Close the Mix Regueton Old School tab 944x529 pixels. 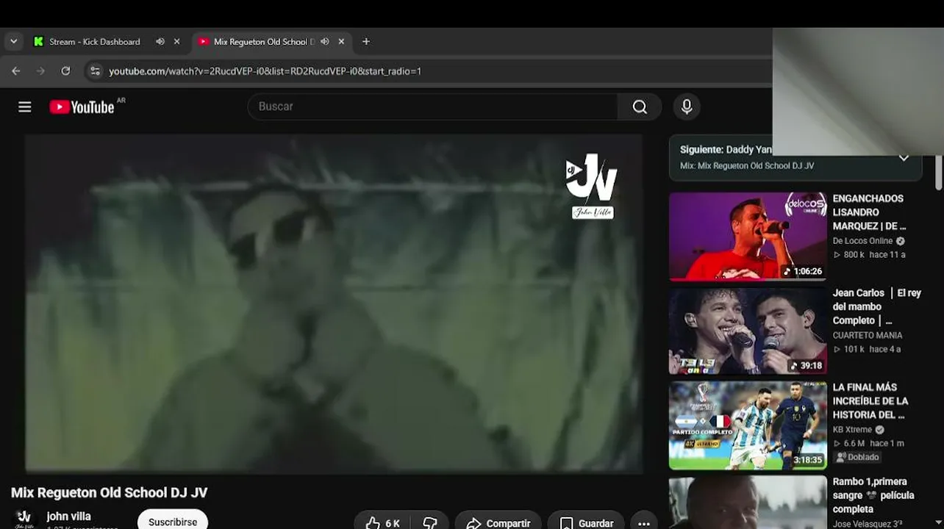[341, 42]
